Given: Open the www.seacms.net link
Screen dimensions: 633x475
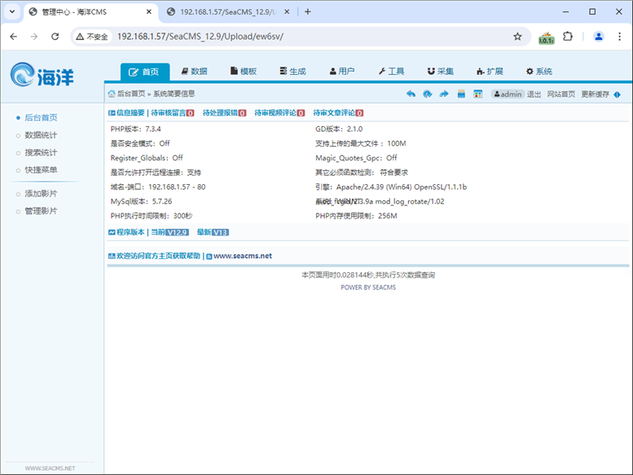Looking at the screenshot, I should coord(242,256).
